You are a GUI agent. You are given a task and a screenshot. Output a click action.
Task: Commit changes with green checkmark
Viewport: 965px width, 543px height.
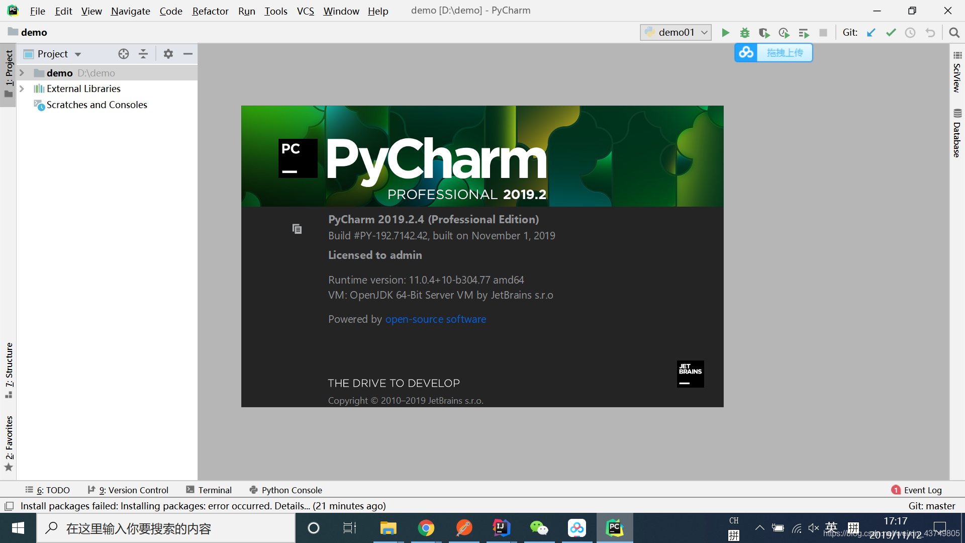pyautogui.click(x=891, y=33)
